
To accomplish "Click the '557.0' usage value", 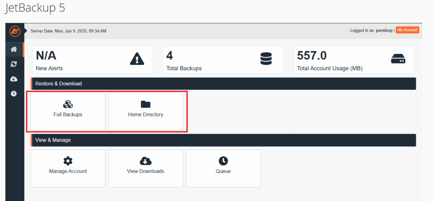I will tap(312, 56).
